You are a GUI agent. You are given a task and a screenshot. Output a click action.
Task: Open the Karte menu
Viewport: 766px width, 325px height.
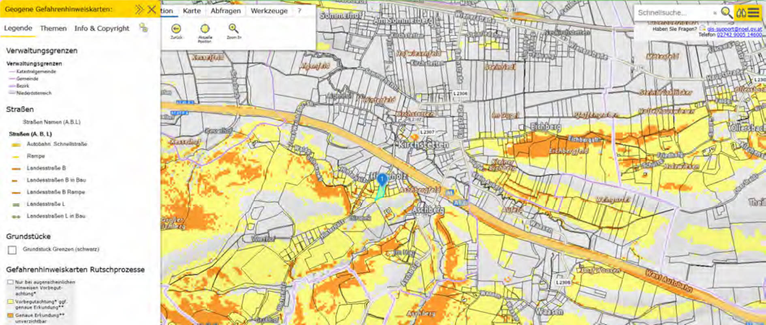point(192,11)
